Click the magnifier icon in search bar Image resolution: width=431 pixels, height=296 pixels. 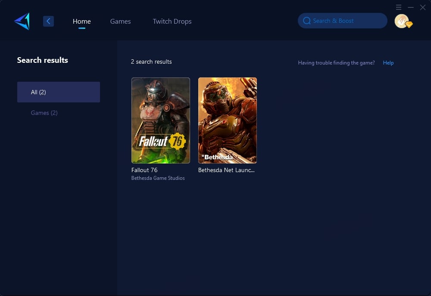pos(307,21)
